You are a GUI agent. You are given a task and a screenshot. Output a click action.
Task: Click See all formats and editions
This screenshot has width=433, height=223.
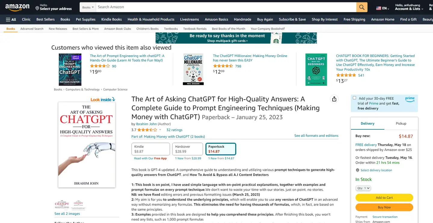coord(316,136)
